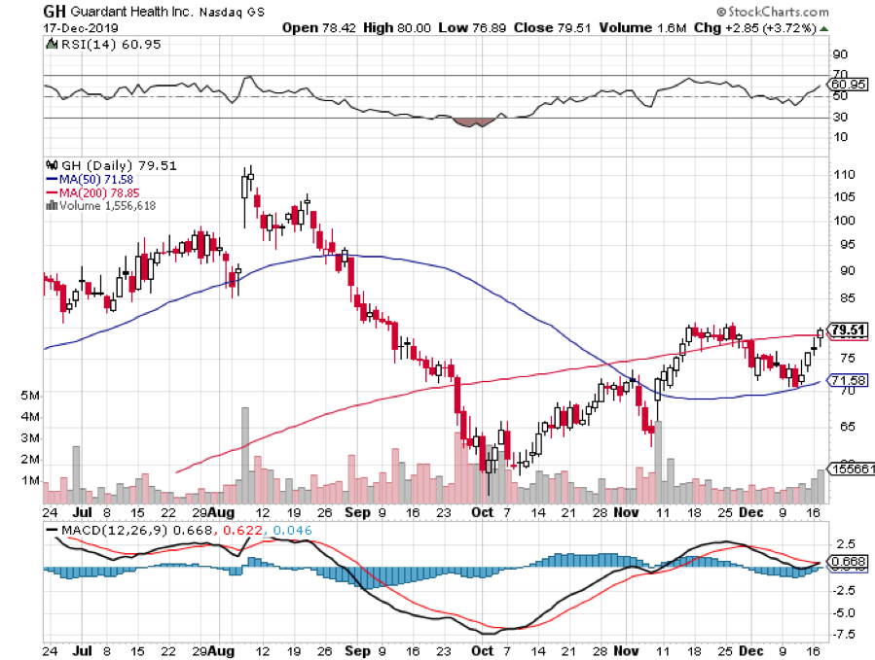Click the 90 label on the RSI axis
The image size is (875, 660).
click(840, 54)
